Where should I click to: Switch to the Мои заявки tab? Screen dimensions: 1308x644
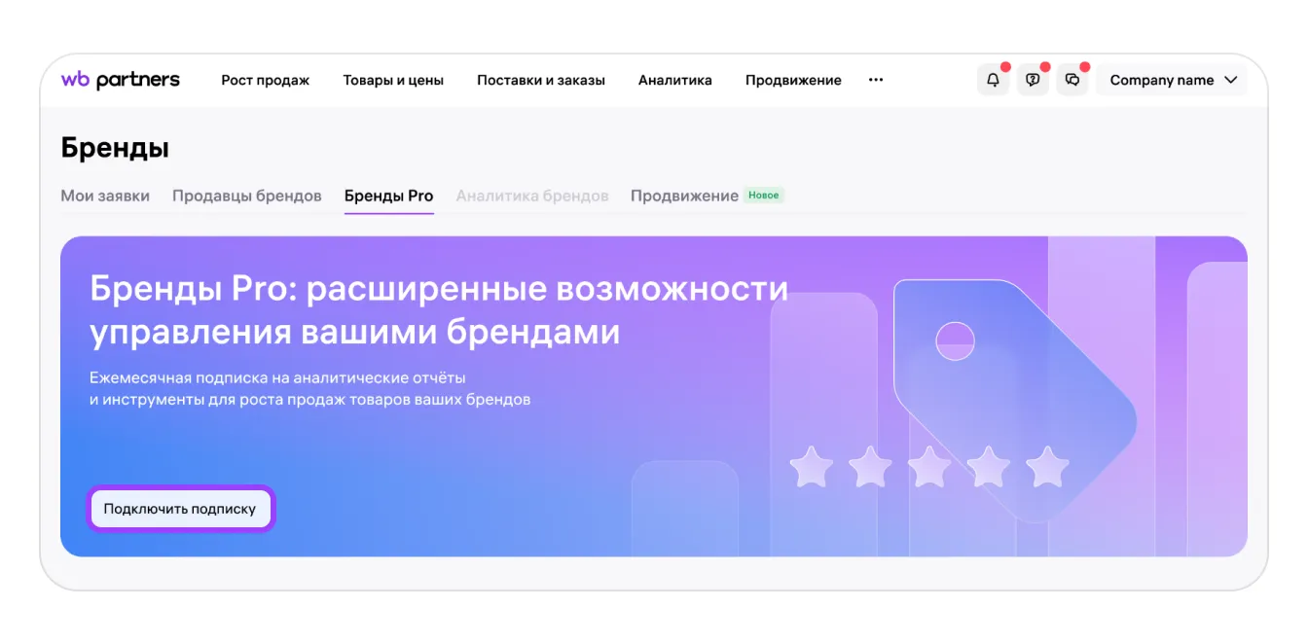tap(105, 196)
